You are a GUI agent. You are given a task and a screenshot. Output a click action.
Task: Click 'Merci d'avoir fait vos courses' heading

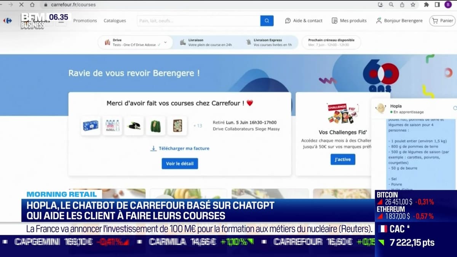180,103
